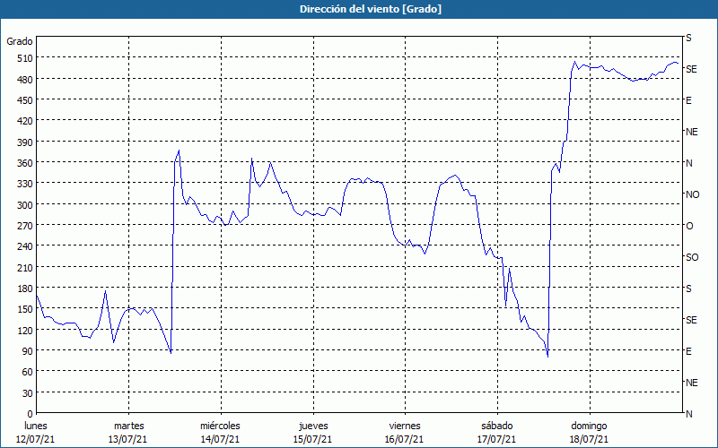Select the date 14/07/21

pos(220,439)
